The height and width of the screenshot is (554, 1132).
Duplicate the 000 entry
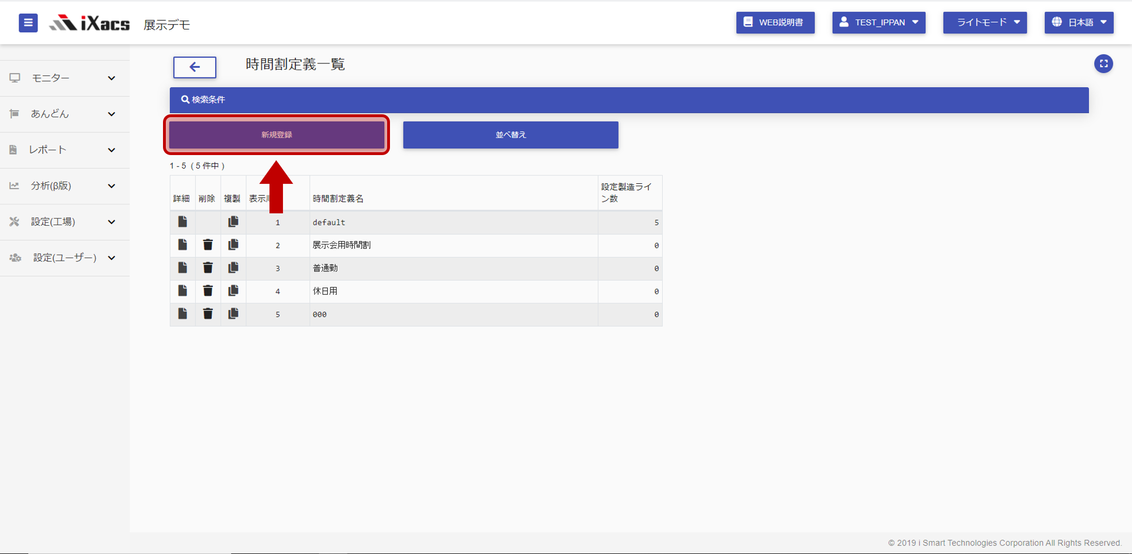point(233,313)
